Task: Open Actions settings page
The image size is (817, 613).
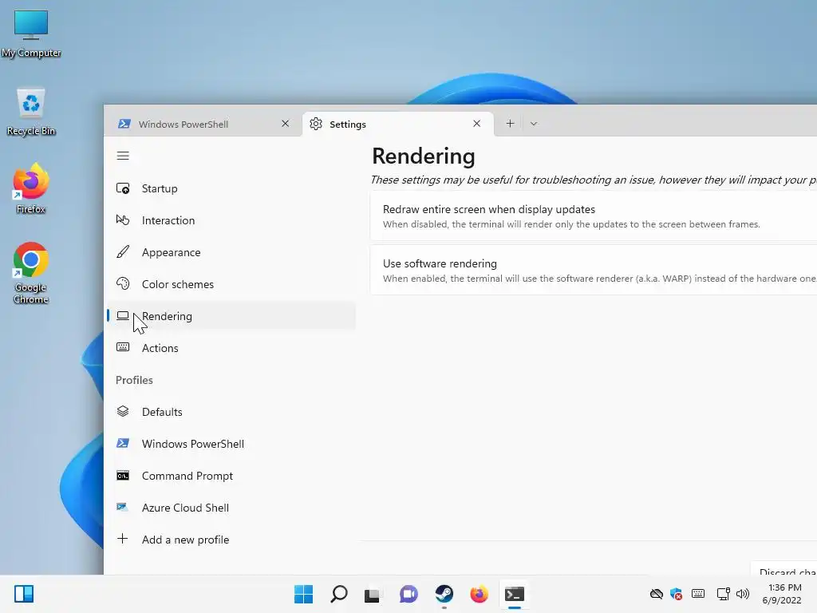Action: 231,348
